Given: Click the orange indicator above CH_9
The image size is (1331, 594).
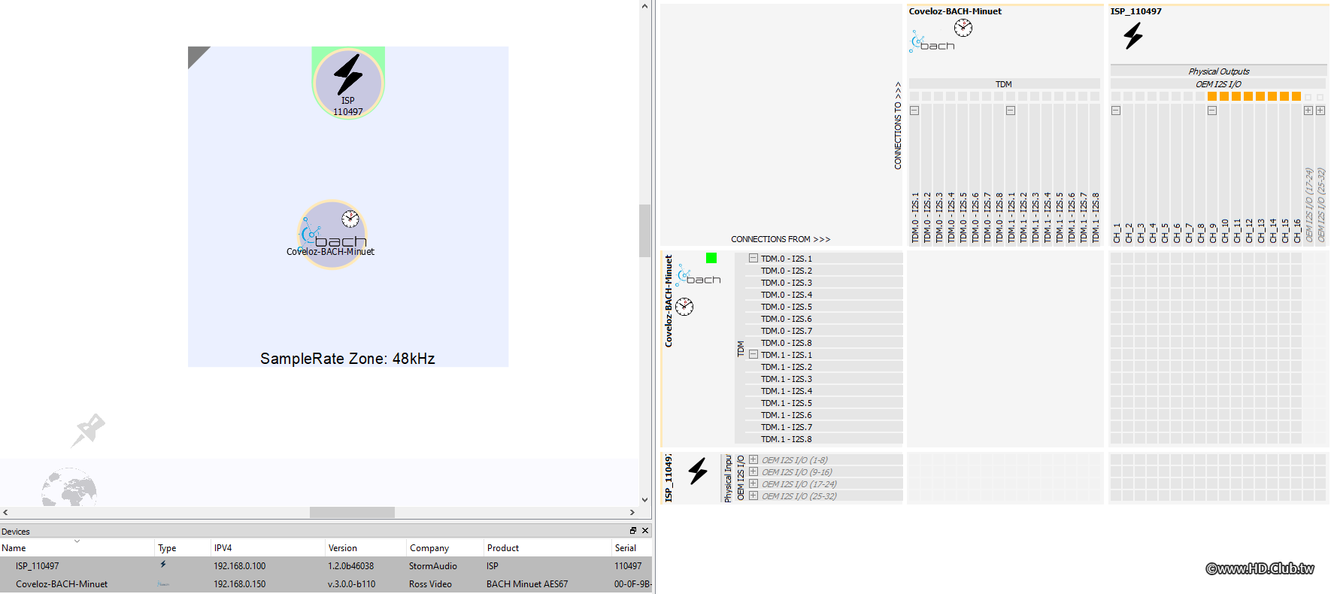Looking at the screenshot, I should [x=1212, y=96].
